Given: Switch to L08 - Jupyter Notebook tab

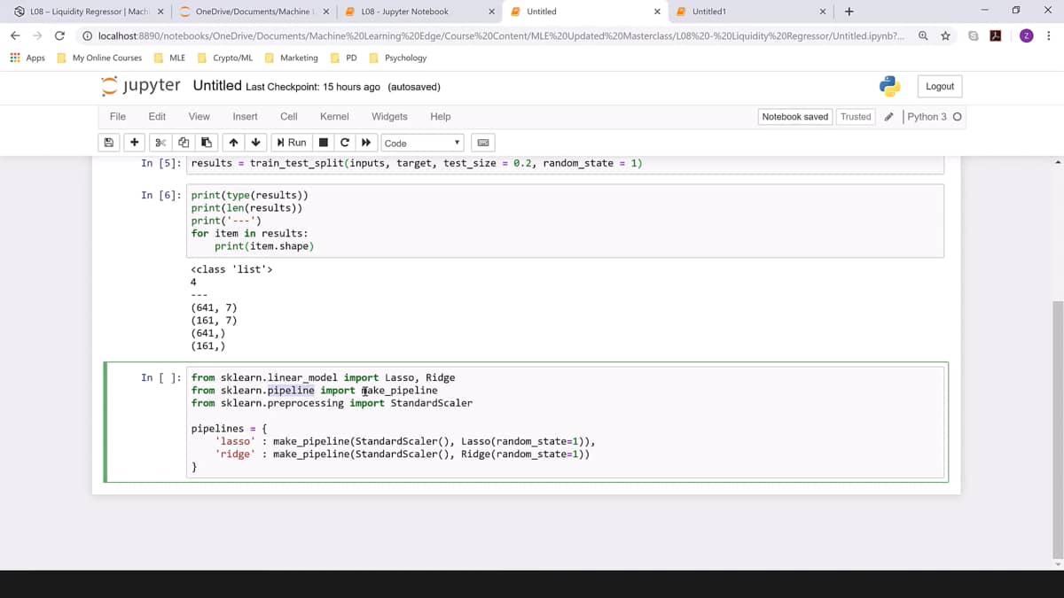Looking at the screenshot, I should 419,12.
